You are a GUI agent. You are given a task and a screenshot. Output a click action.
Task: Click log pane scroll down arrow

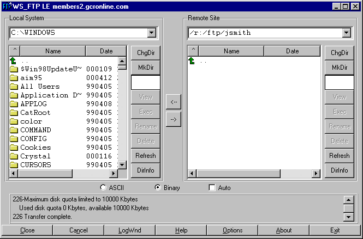(349, 217)
